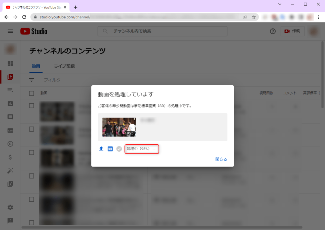Open the Customization magic wand icon
Screen dimensions: 325x230
[10, 171]
